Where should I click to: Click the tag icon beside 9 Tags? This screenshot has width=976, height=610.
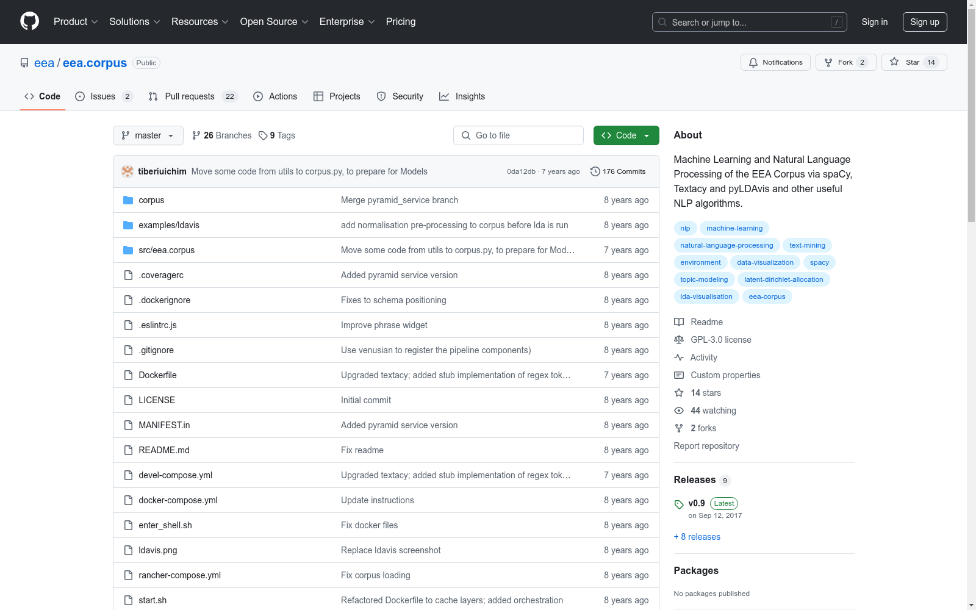tap(263, 135)
